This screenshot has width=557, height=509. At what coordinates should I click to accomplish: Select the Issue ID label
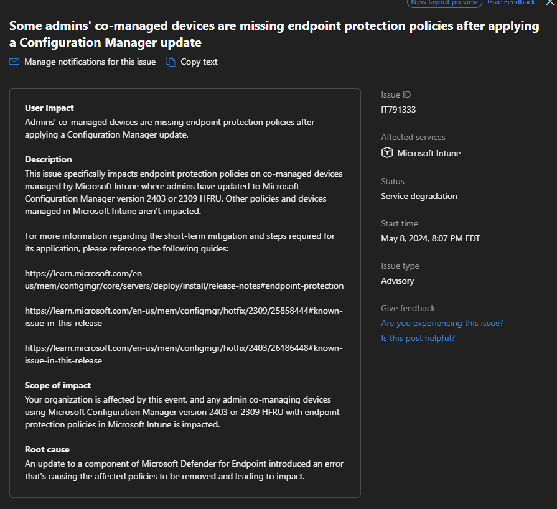[396, 95]
